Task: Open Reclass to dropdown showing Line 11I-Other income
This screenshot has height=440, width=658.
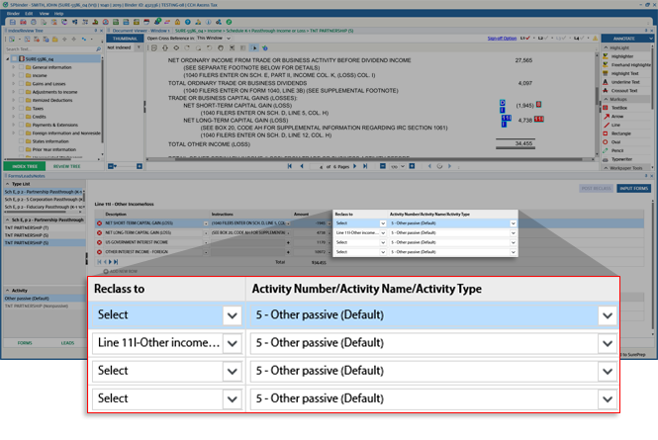Action: (232, 343)
